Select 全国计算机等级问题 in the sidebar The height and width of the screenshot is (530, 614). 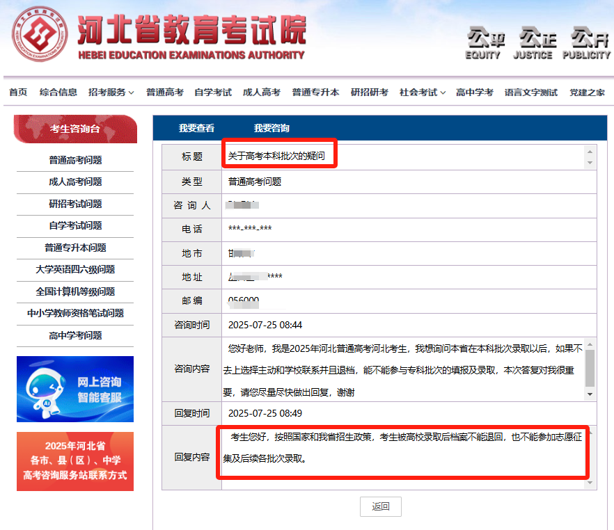75,291
